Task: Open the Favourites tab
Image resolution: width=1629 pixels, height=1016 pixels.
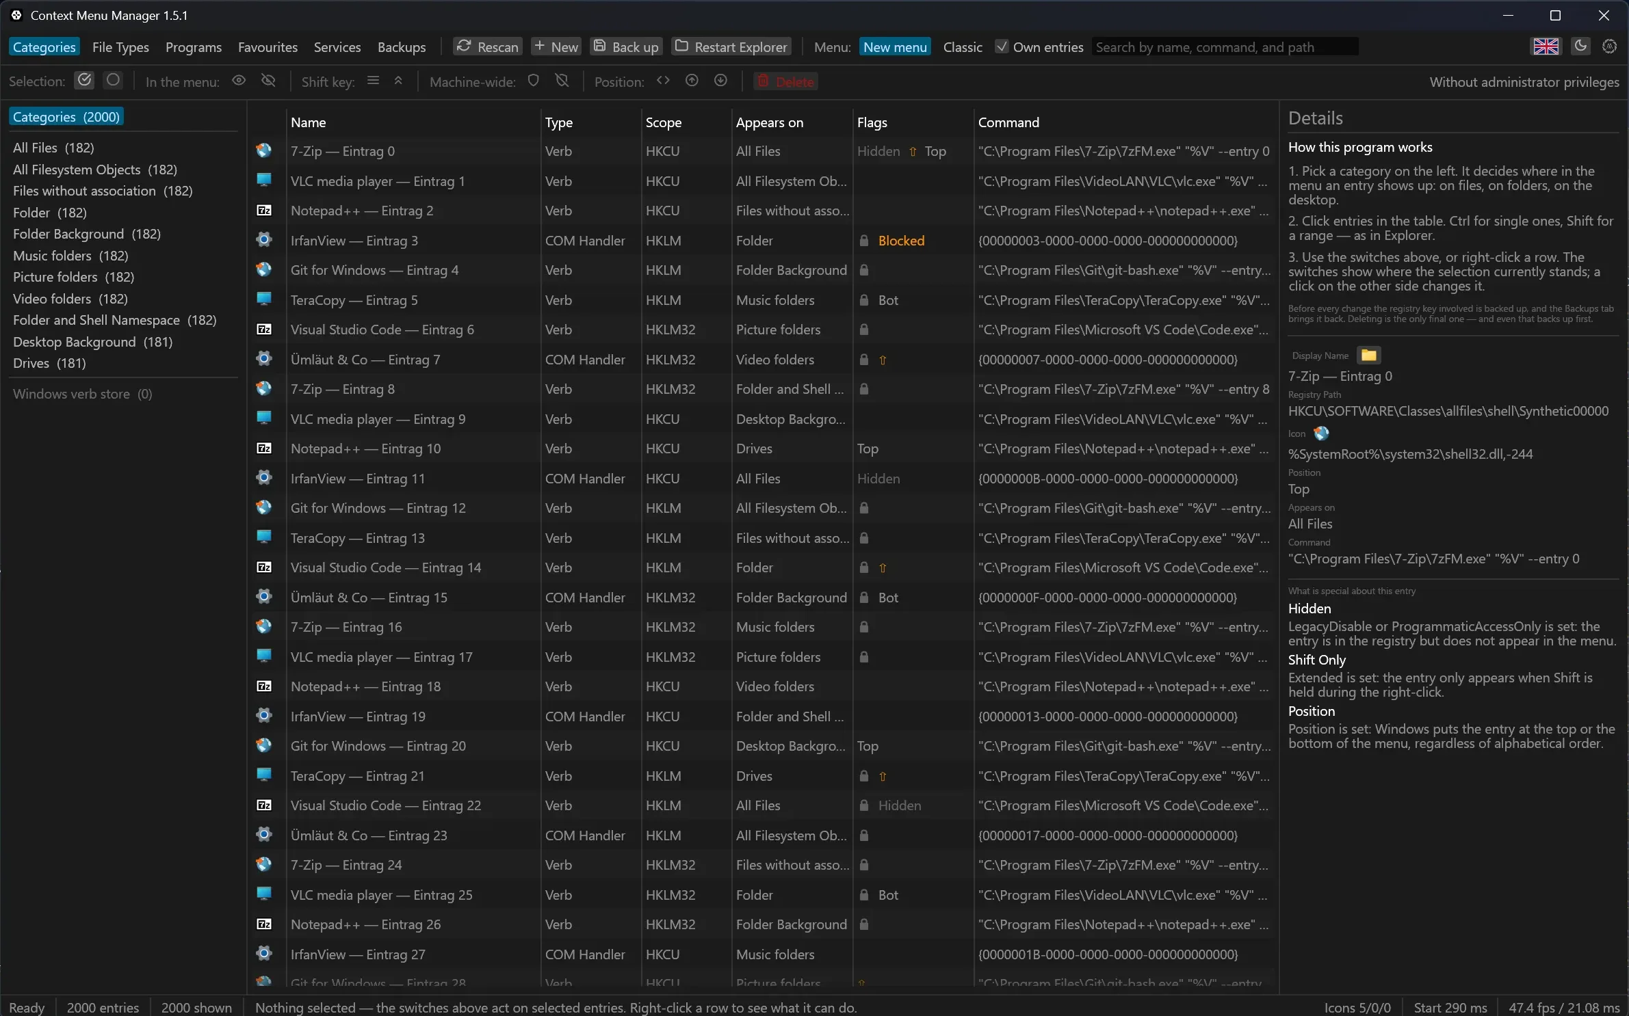Action: click(268, 46)
